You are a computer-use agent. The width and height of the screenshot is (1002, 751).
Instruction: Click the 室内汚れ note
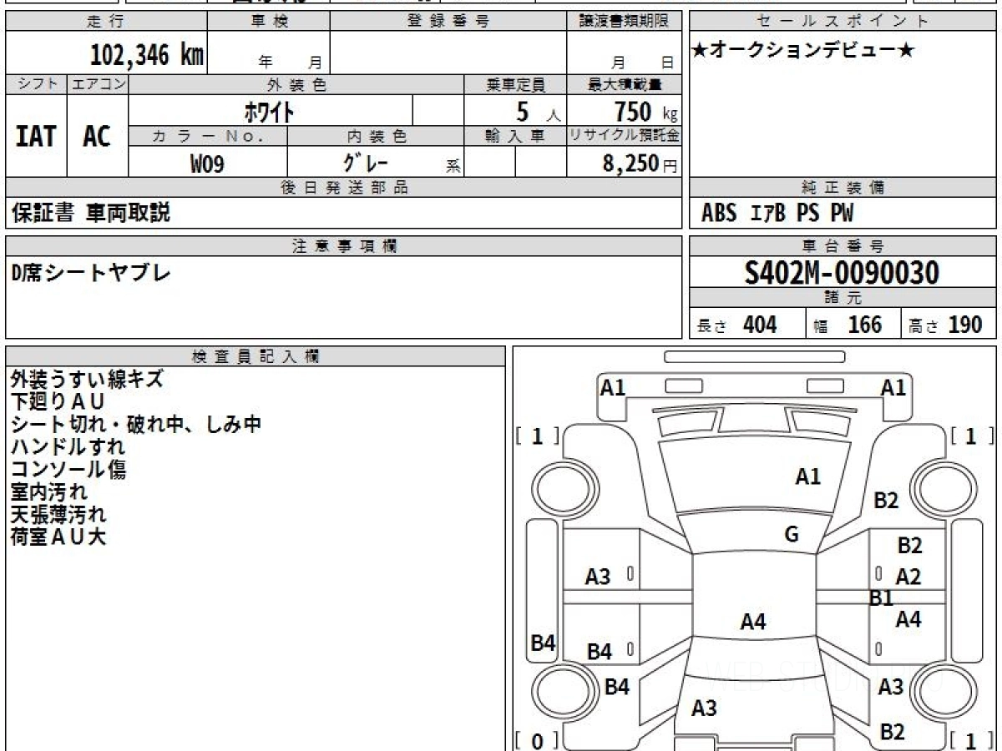pyautogui.click(x=49, y=492)
